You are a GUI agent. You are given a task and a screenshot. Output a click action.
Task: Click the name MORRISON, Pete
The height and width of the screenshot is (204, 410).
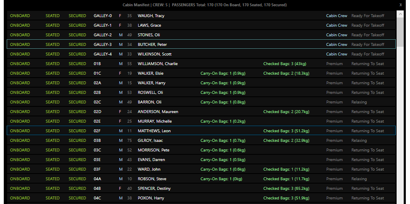point(154,150)
